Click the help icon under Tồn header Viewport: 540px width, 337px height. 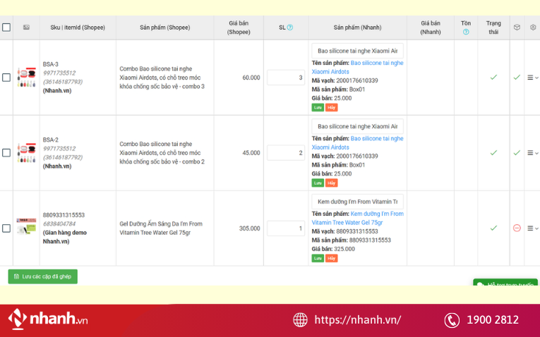[466, 32]
